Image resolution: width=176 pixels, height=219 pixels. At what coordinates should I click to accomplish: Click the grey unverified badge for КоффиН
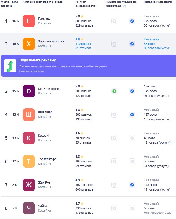click(x=132, y=138)
